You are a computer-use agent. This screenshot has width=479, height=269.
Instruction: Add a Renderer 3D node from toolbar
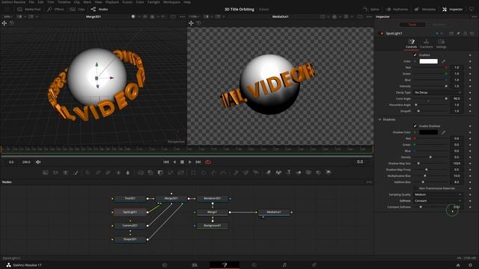pos(329,173)
